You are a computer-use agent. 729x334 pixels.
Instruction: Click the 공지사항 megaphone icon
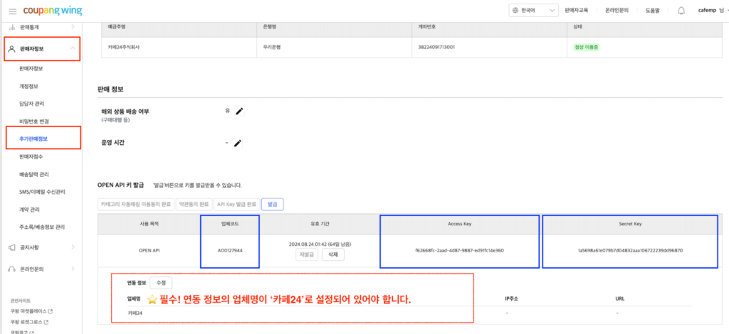(12, 247)
